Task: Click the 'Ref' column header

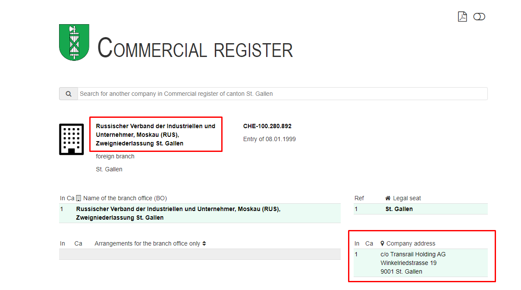Action: coord(359,198)
